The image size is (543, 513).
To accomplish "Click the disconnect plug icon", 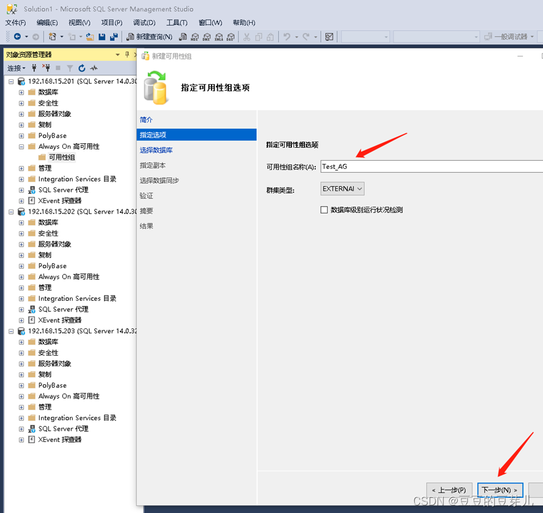I will pyautogui.click(x=46, y=68).
